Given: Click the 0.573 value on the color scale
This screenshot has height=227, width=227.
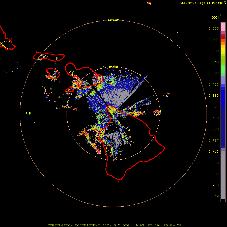Looking at the screenshot, I should (x=214, y=118).
